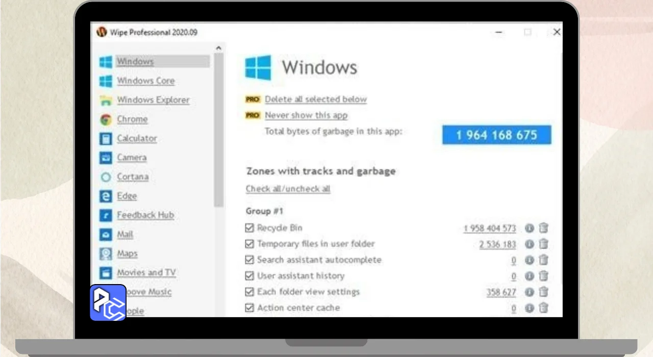Open Windows Explorer in the app list
This screenshot has width=653, height=357.
click(x=153, y=100)
